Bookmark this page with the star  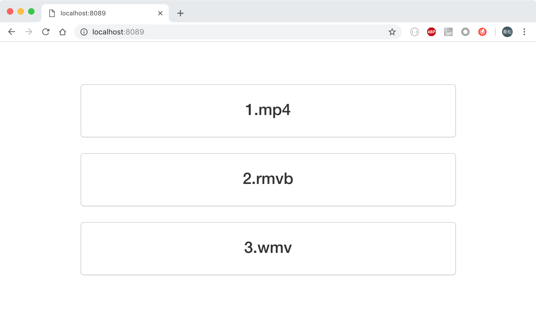[x=392, y=32]
